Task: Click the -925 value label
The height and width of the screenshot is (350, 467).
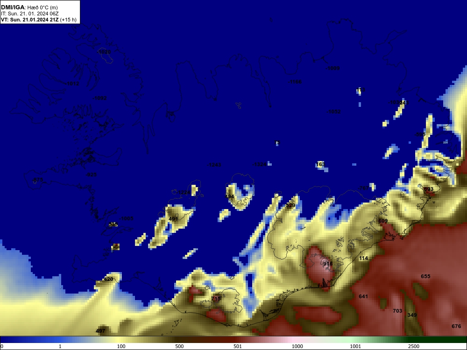Action: [x=91, y=175]
